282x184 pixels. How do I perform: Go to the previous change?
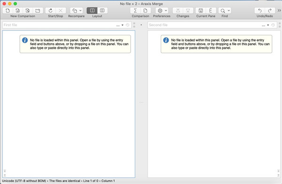[178, 11]
